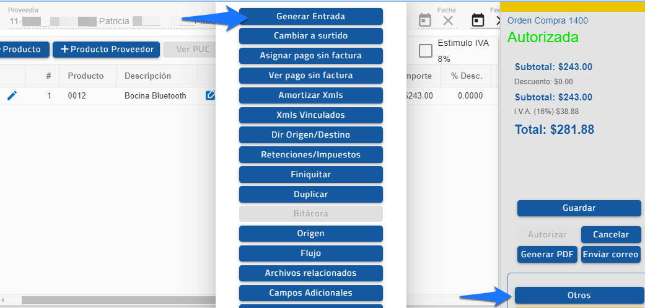Click the horizontal scrollbar below the table
This screenshot has height=308, width=645.
pos(118,300)
